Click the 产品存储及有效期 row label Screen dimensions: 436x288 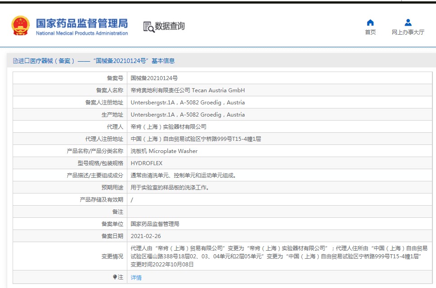click(101, 200)
